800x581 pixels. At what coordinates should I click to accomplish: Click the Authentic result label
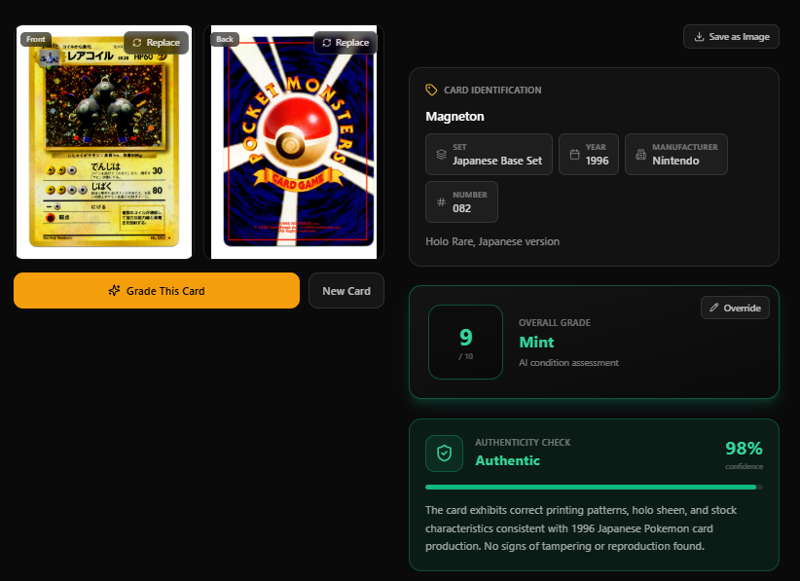coord(507,460)
